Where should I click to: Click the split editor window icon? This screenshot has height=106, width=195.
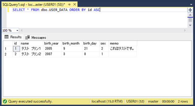(190, 10)
